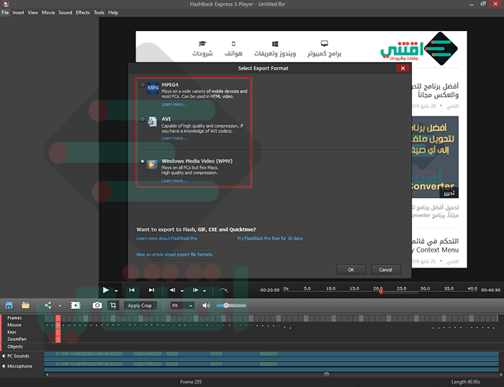Image resolution: width=504 pixels, height=387 pixels.
Task: Click the timeline scrollbar right arrow
Action: click(501, 375)
